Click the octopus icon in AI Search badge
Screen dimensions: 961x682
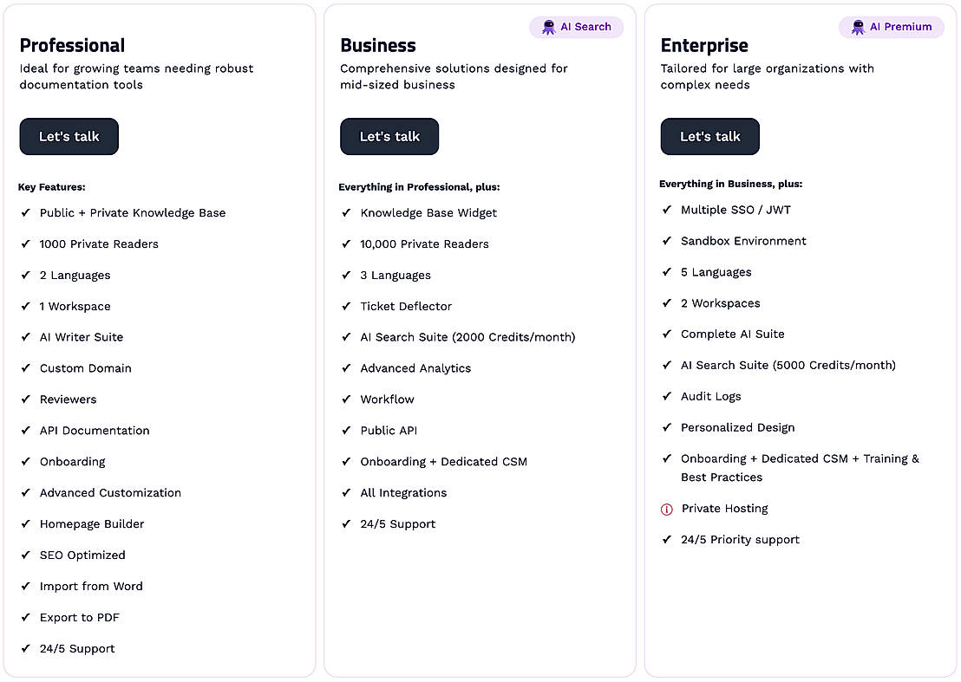point(548,27)
